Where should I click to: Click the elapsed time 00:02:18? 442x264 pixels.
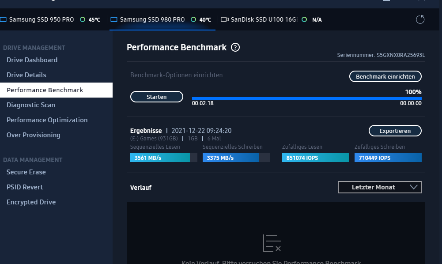pyautogui.click(x=203, y=103)
